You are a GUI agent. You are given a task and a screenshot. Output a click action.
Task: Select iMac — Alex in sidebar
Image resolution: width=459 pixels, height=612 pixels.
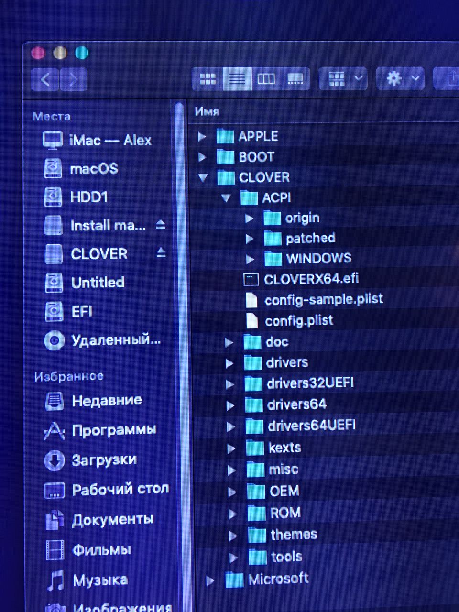tap(98, 140)
